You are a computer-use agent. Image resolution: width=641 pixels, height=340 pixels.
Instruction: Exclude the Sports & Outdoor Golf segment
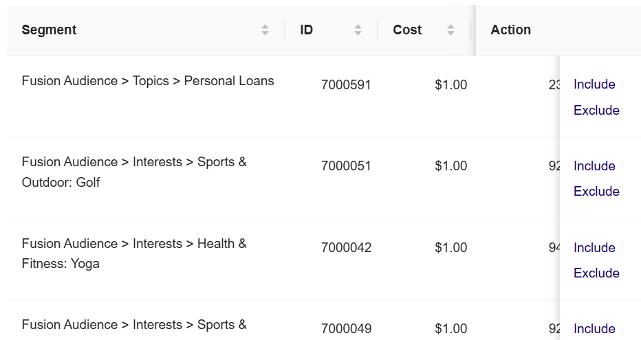[596, 192]
